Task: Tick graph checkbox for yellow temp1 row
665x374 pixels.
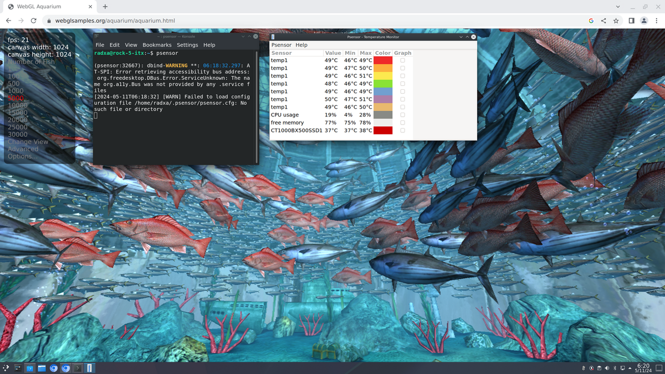Action: pyautogui.click(x=403, y=75)
